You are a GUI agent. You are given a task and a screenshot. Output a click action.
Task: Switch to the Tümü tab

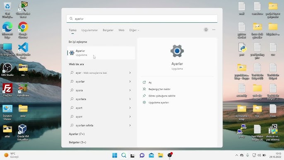(72, 30)
